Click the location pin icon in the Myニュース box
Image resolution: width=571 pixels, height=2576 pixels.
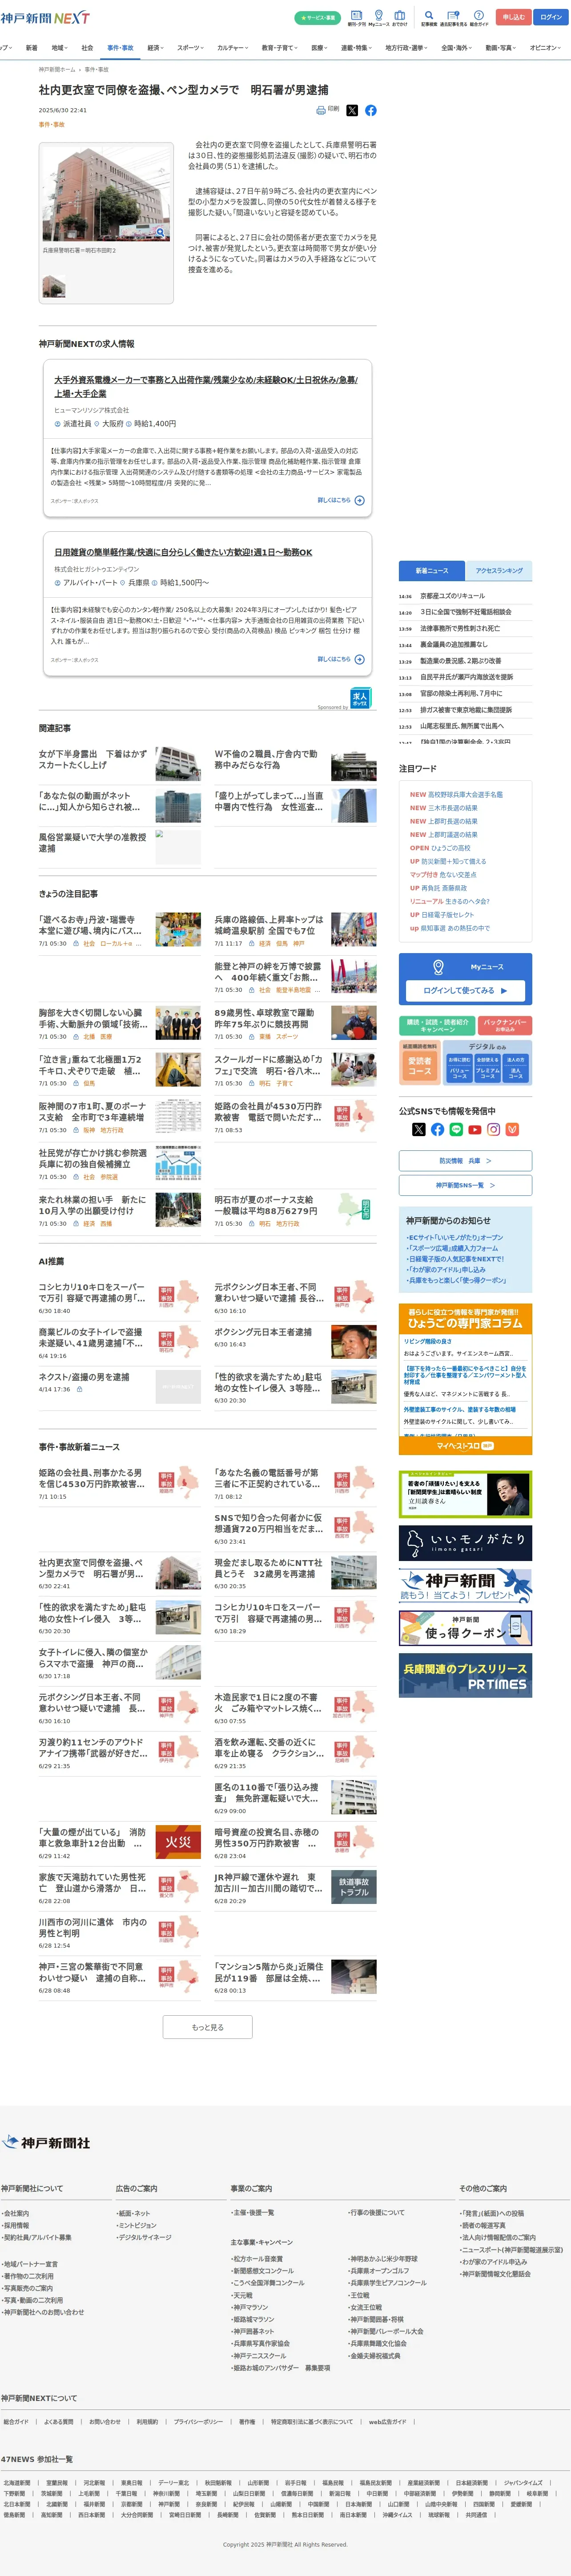tap(437, 967)
